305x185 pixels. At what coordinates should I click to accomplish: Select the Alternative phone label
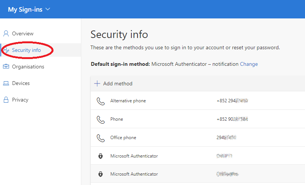(128, 101)
